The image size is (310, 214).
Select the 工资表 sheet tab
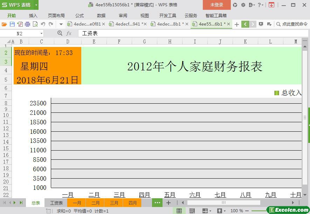[56, 203]
